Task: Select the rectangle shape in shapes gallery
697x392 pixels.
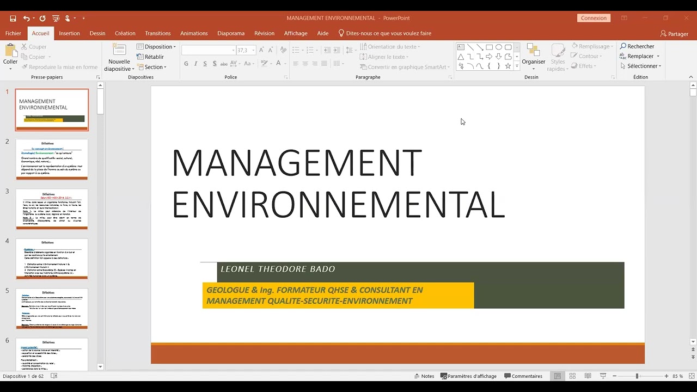Action: 489,47
